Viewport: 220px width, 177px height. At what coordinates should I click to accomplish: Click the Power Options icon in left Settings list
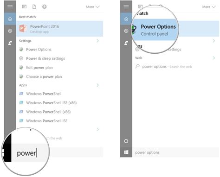coord(21,50)
